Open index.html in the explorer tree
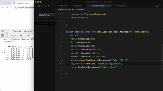The width and height of the screenshot is (163, 91). (x=42, y=29)
